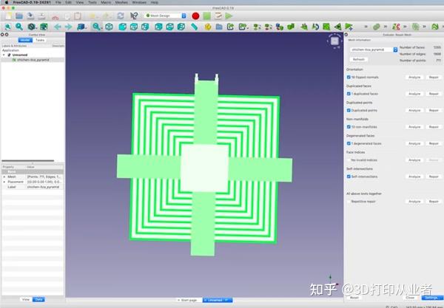Click the front view cube icon
Image resolution: width=444 pixels, height=308 pixels.
[x=122, y=27]
